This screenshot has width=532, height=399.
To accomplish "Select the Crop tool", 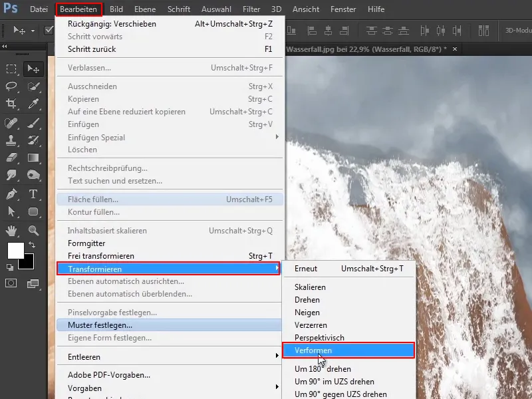I will pos(11,104).
